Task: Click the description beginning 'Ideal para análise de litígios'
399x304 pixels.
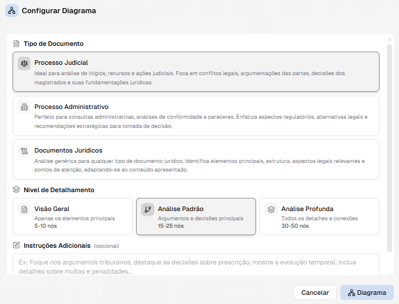Action: tap(189, 78)
